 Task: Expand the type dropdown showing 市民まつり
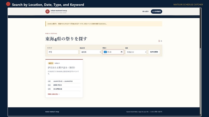click(136, 52)
